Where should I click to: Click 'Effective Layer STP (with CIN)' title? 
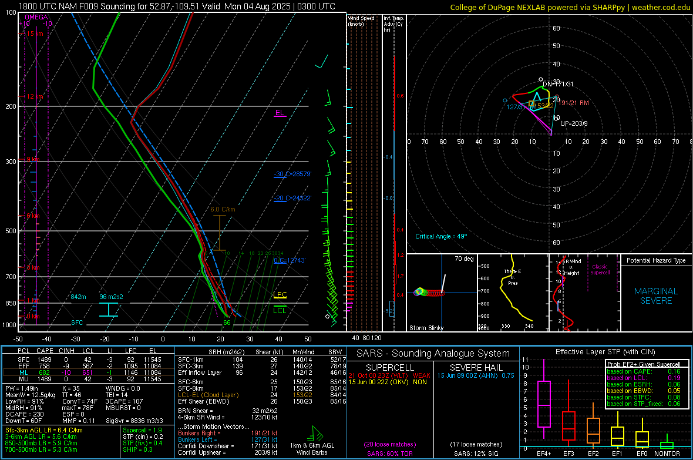pyautogui.click(x=605, y=352)
